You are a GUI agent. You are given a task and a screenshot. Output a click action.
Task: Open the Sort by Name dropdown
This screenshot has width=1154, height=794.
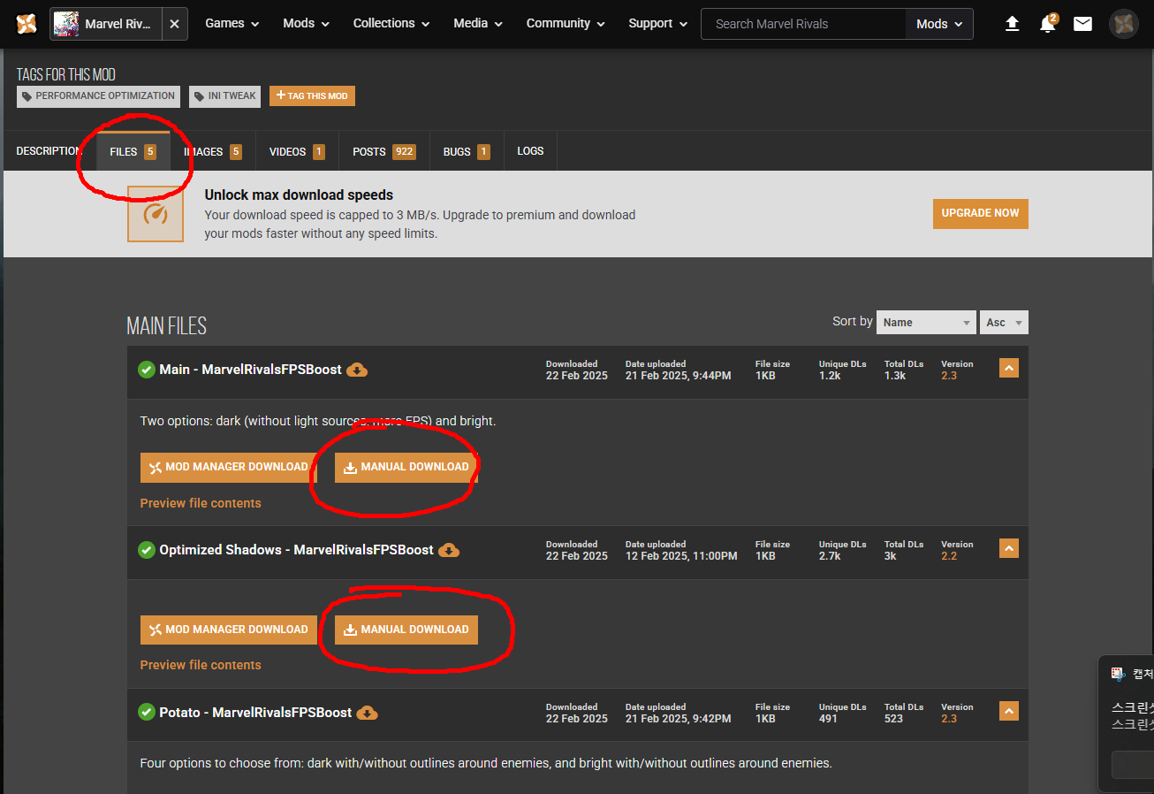coord(926,322)
